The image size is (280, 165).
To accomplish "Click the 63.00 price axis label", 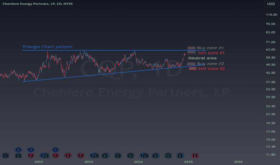I will coord(270,49).
